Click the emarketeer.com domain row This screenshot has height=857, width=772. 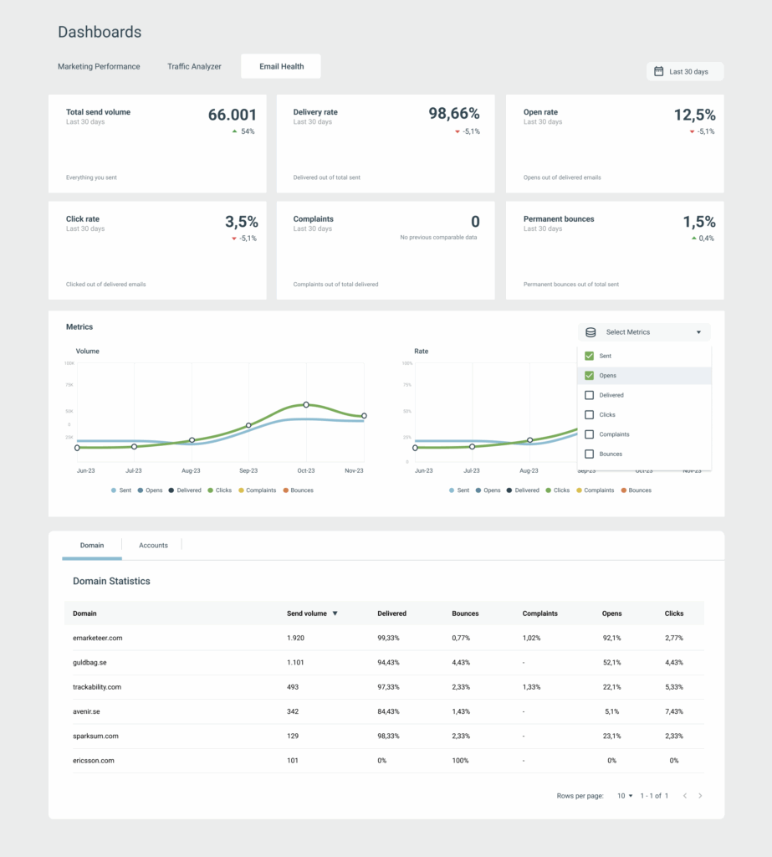tap(98, 638)
